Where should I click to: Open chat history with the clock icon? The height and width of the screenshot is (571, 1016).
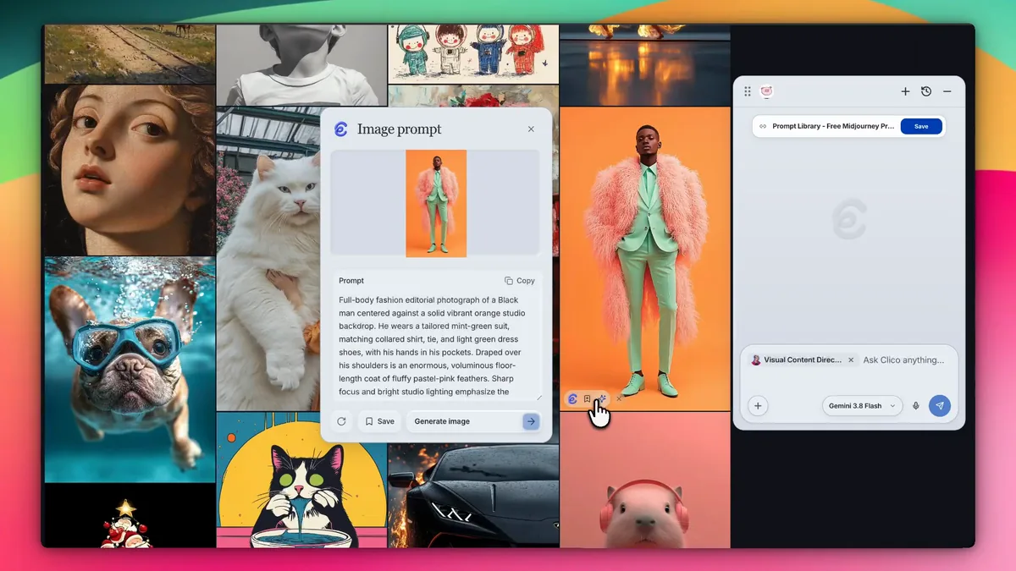[926, 91]
